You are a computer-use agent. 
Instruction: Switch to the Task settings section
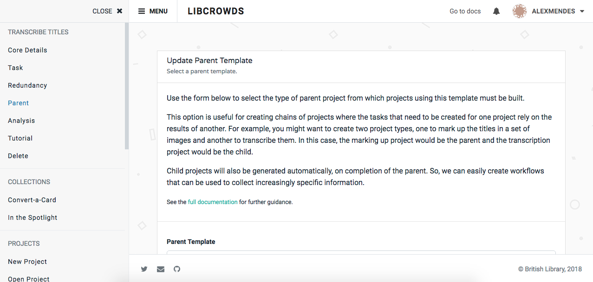tap(15, 67)
